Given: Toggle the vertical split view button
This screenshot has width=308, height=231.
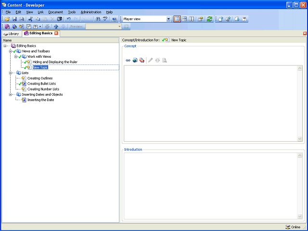Looking at the screenshot, I should coord(192,19).
